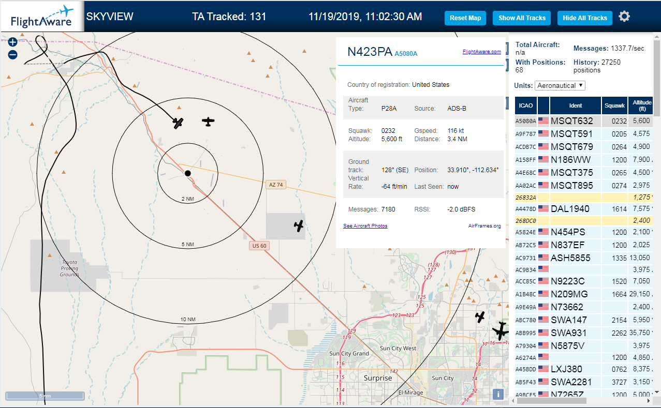661x408 pixels.
Task: Click the Sun City West label on map
Action: click(398, 349)
